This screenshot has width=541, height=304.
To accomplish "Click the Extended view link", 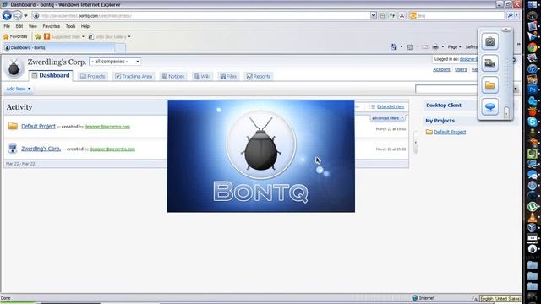I will (x=391, y=107).
